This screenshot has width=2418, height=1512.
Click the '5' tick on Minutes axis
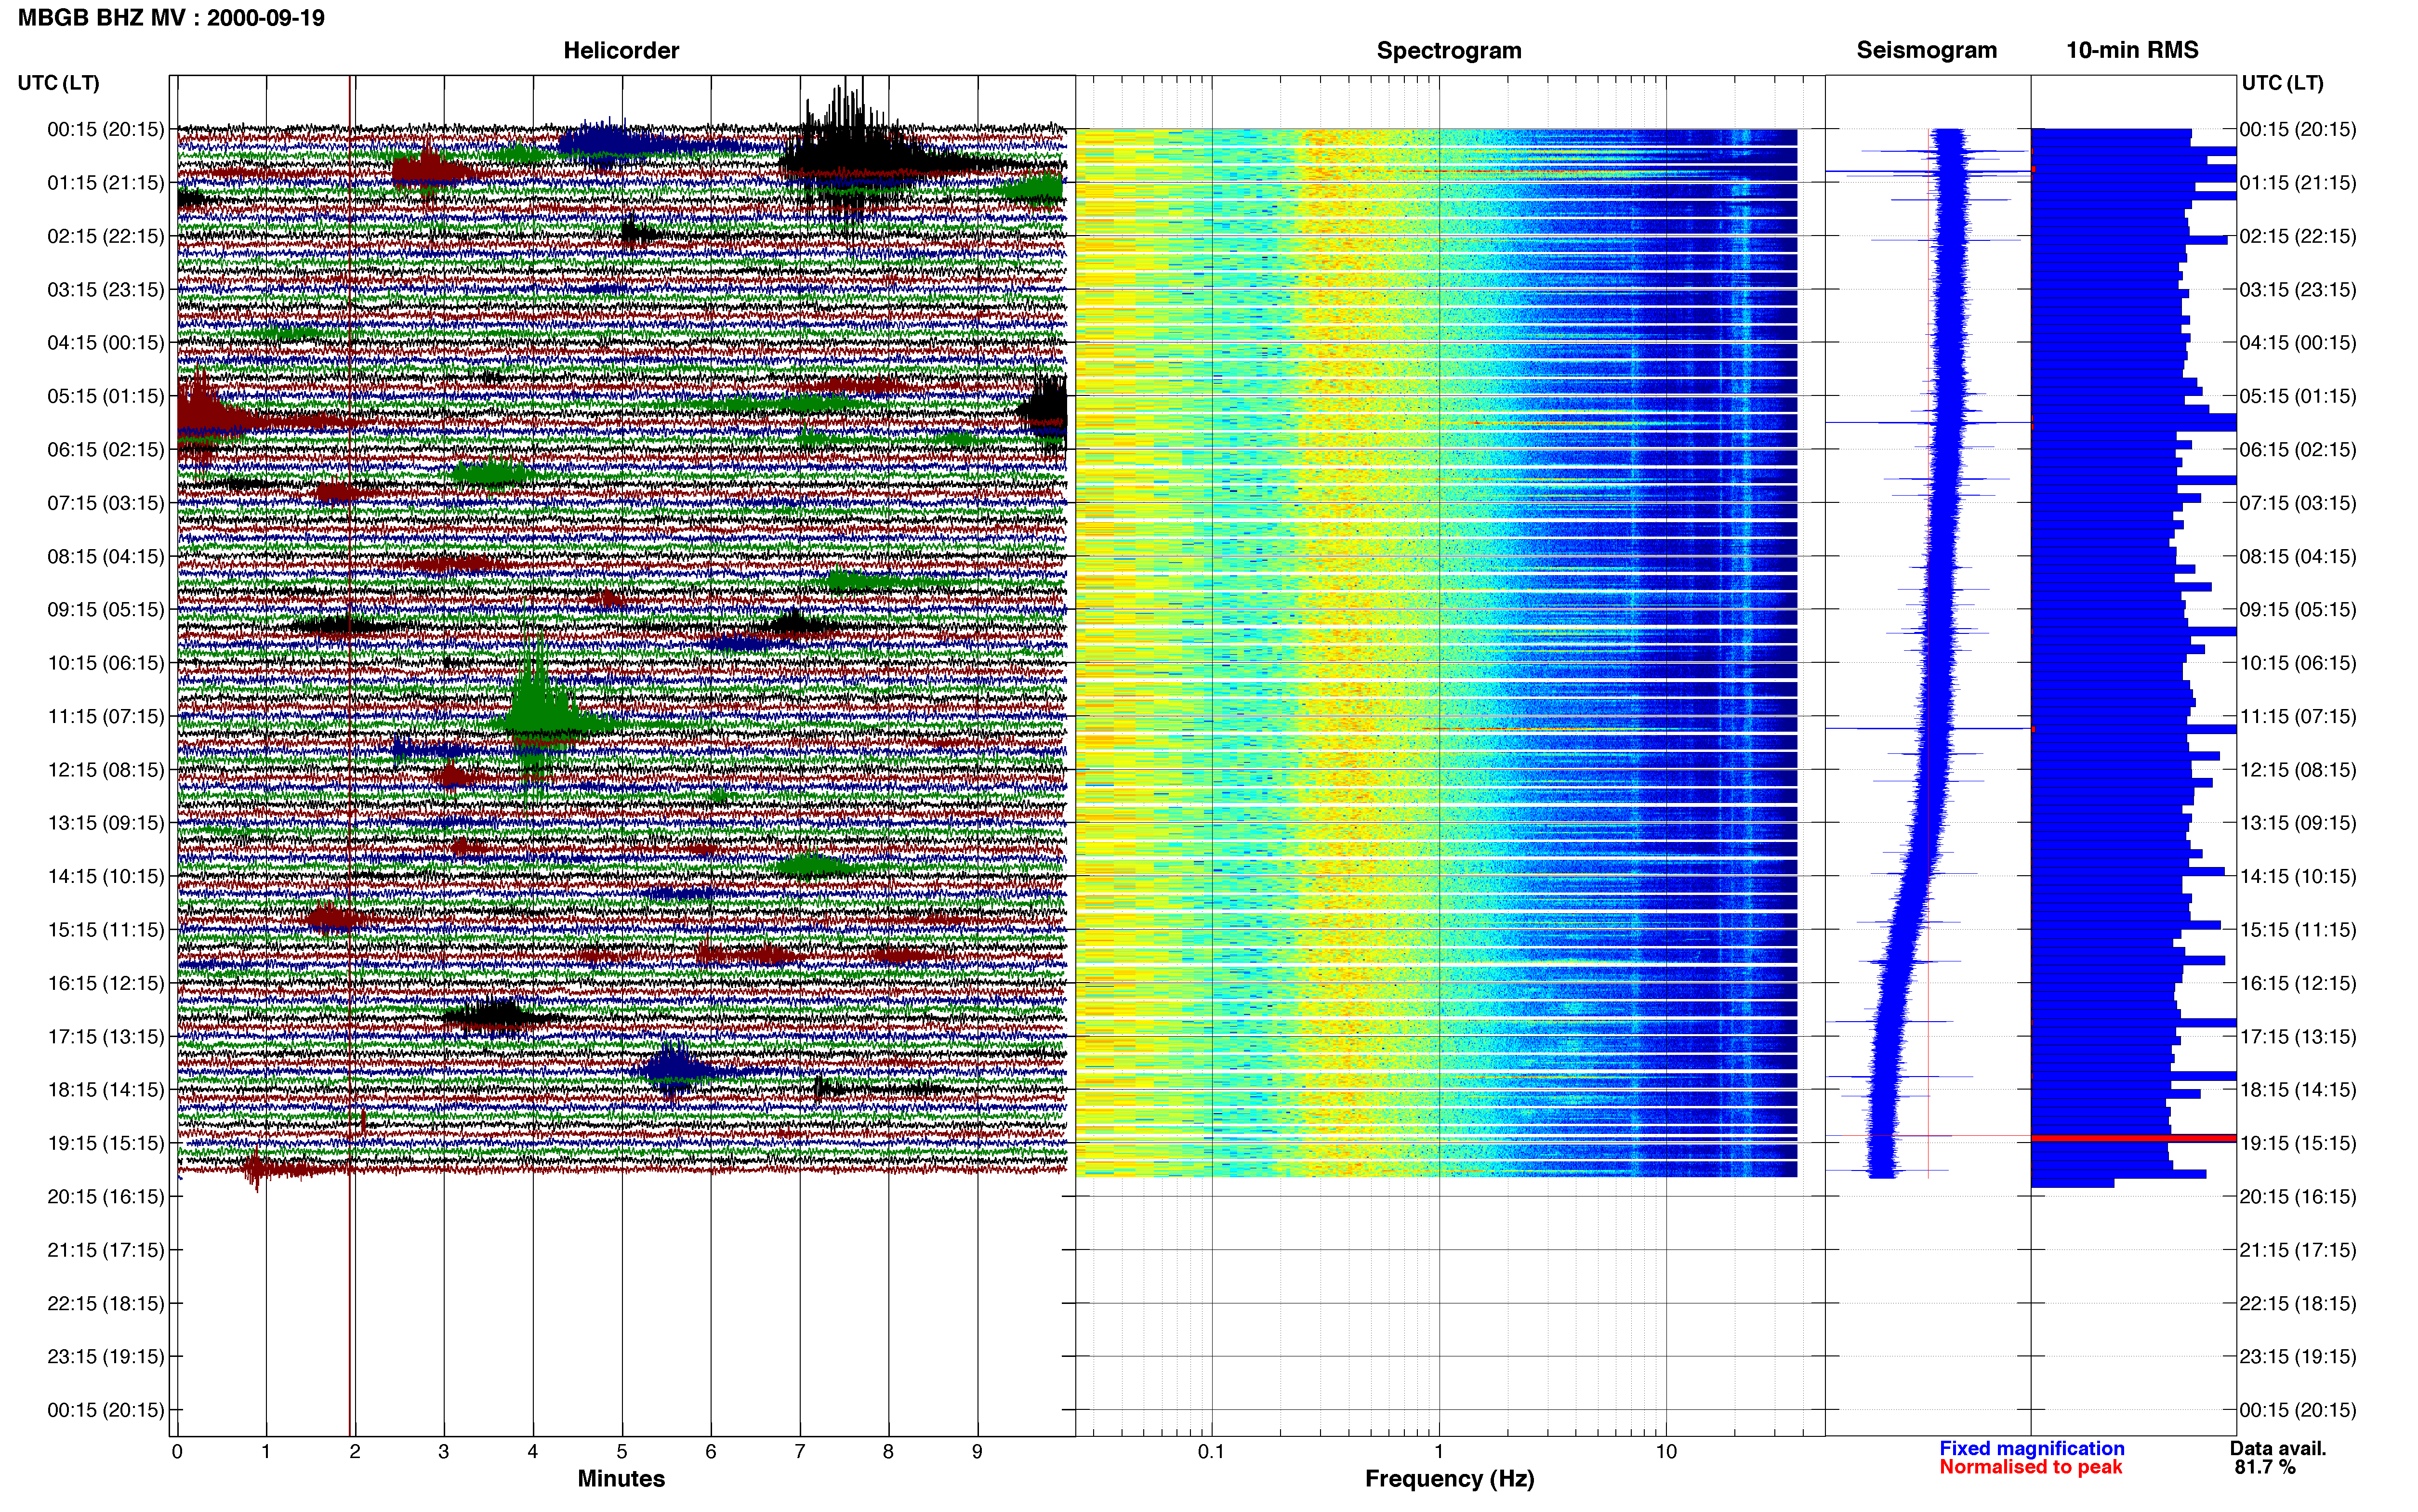click(622, 1452)
